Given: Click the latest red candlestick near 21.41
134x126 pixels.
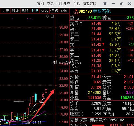Looking at the screenshot, I should tap(46, 91).
